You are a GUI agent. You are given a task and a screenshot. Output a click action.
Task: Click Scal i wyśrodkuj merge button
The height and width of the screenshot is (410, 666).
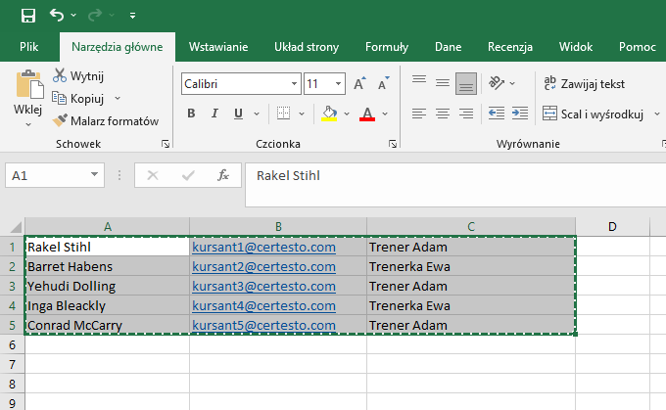coord(594,114)
